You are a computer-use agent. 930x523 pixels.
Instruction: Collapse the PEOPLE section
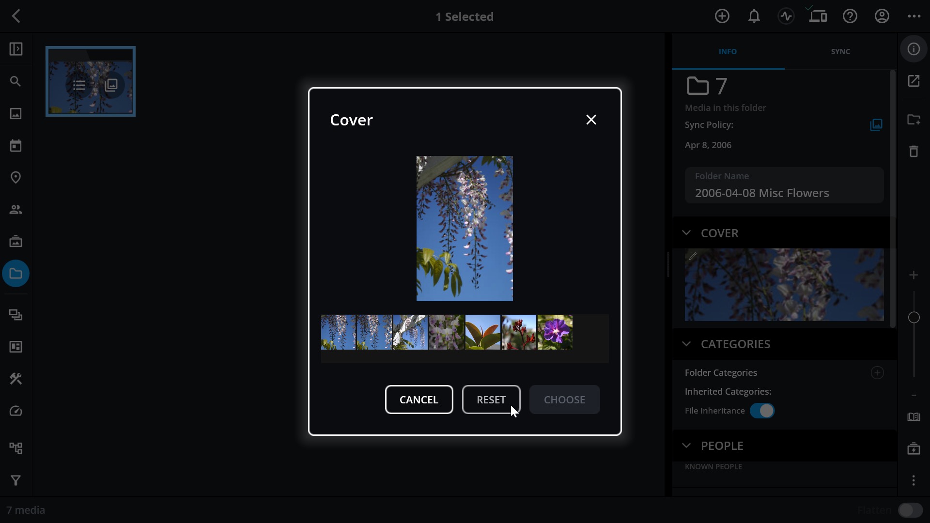click(x=686, y=446)
